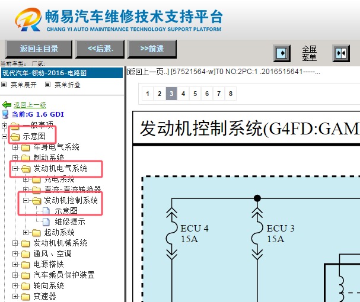
Task: Go back with the <<后退 button
Action: click(x=100, y=49)
